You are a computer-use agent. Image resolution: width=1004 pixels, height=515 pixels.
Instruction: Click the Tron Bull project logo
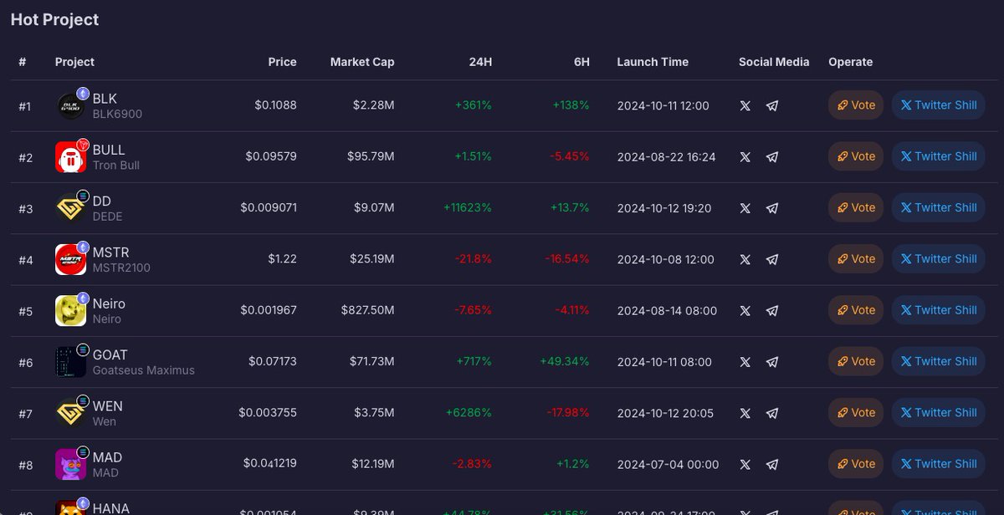pos(70,157)
